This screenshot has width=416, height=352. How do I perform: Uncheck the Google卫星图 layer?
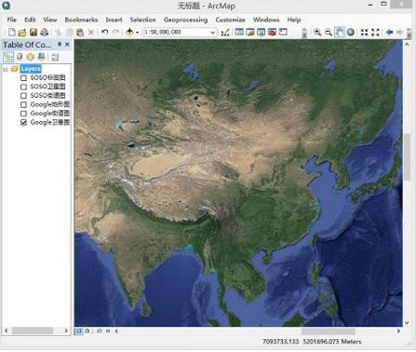tap(23, 123)
